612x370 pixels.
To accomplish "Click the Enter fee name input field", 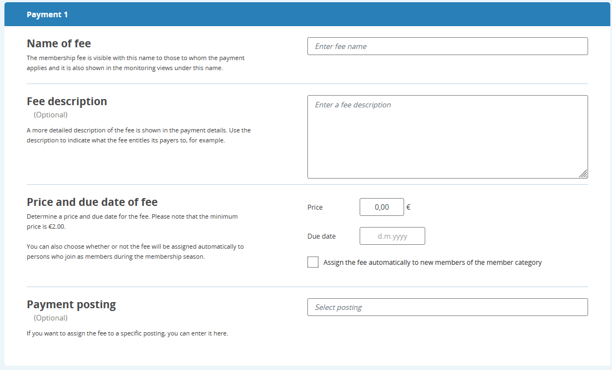I will coord(447,46).
